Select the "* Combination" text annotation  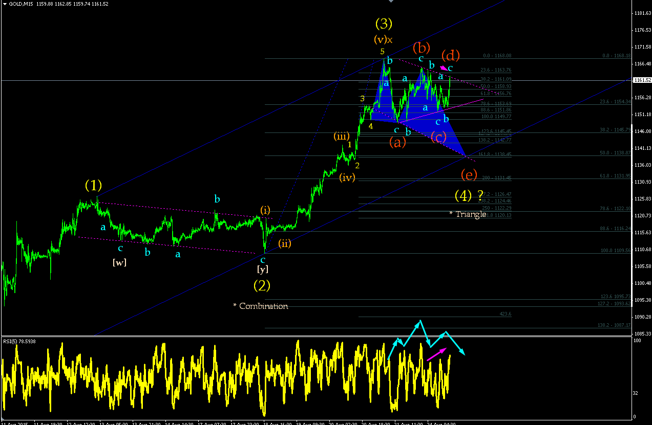pos(260,306)
